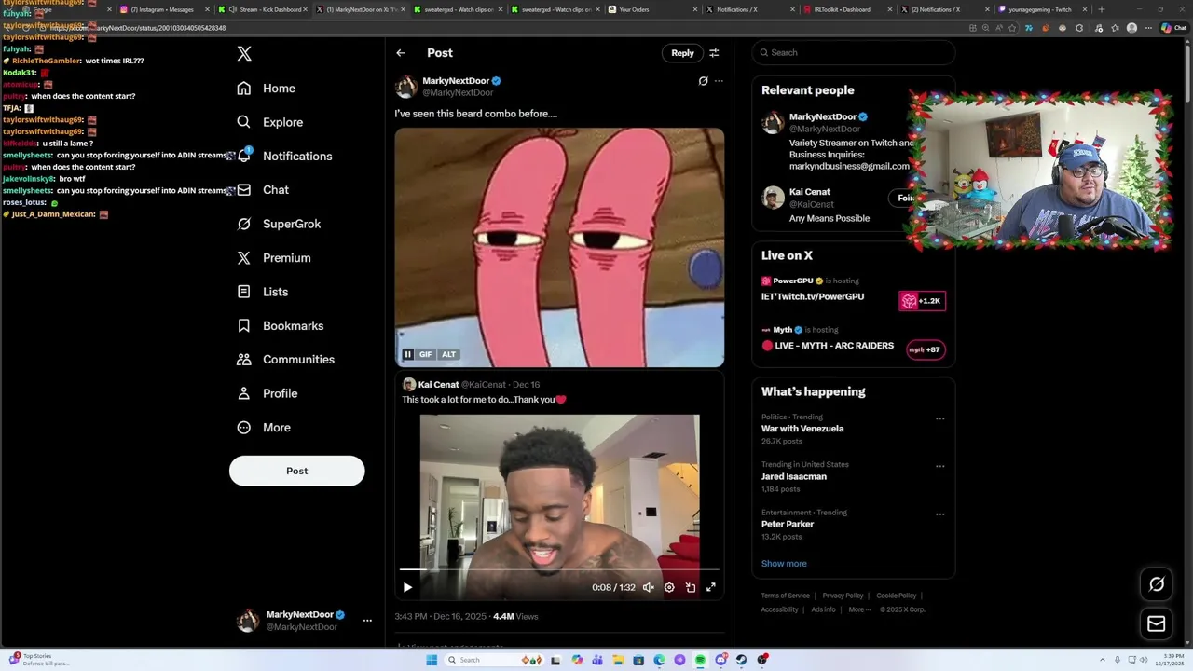Open Terms of Service link
The height and width of the screenshot is (671, 1193).
(x=785, y=596)
